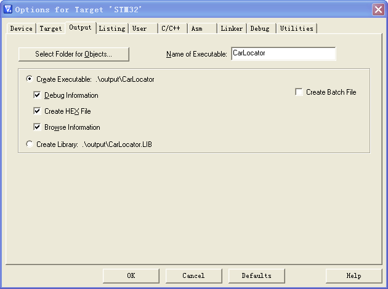Select the Create Executable radio button
Viewport: 388px width, 289px height.
(x=30, y=79)
